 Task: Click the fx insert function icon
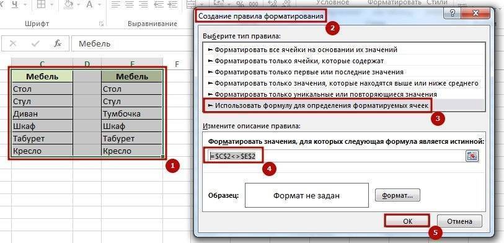pos(58,43)
